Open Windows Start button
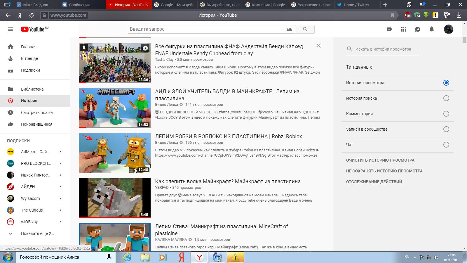The width and height of the screenshot is (467, 263). 8,257
